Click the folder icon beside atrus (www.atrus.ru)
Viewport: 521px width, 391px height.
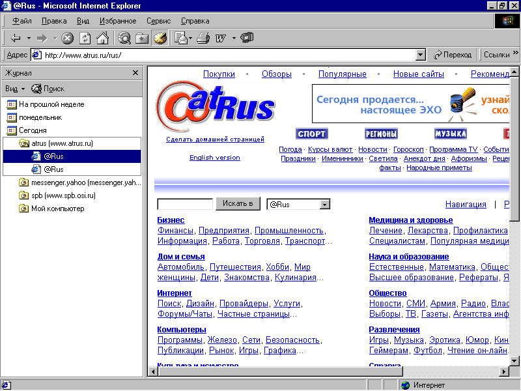click(24, 143)
